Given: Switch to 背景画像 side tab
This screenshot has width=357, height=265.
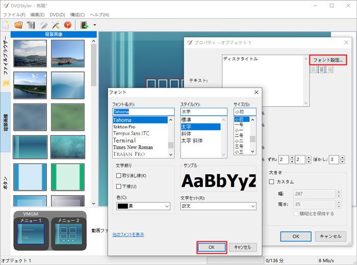Looking at the screenshot, I should tap(6, 122).
